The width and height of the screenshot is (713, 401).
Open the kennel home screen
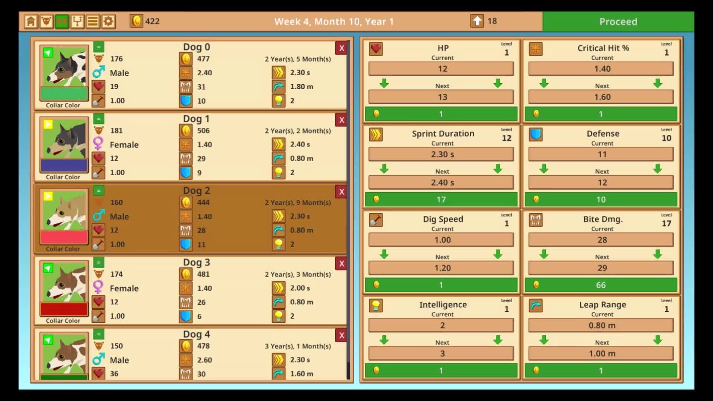[31, 22]
